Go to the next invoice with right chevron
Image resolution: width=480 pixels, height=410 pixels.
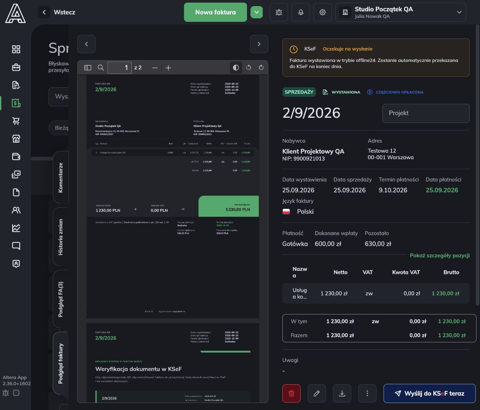259,44
